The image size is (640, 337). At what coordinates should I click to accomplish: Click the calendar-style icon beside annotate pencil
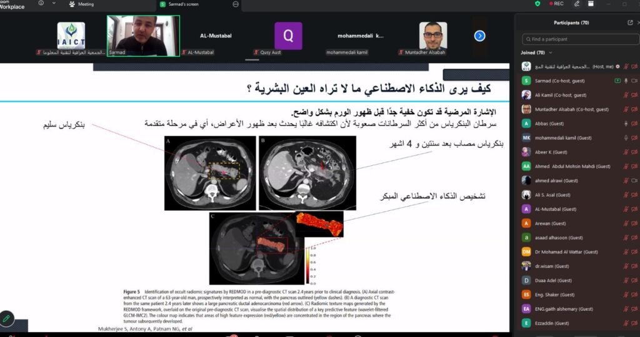(x=591, y=4)
